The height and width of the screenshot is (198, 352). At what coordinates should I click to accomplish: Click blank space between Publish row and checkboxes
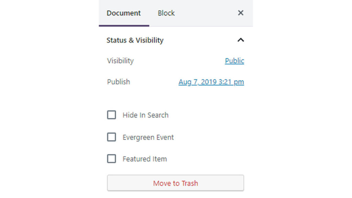click(175, 98)
